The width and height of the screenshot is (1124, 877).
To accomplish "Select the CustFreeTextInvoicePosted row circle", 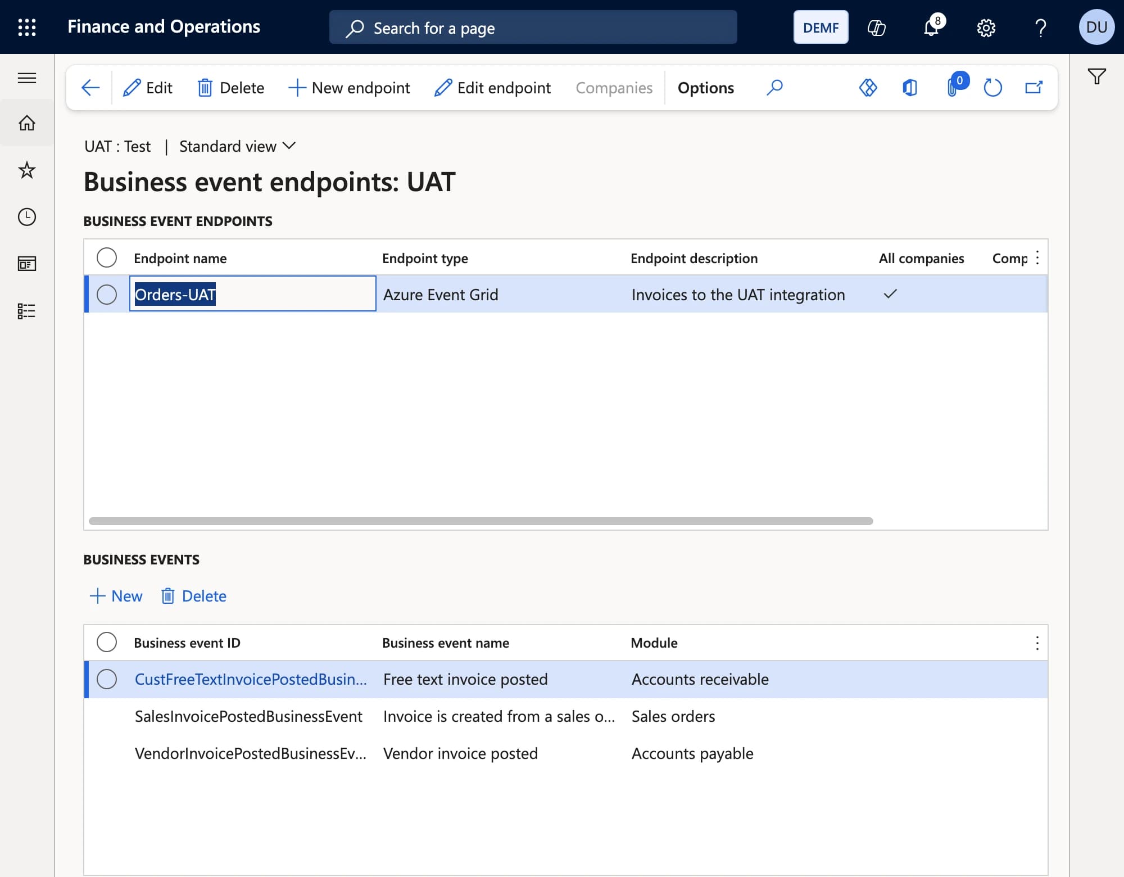I will [107, 679].
